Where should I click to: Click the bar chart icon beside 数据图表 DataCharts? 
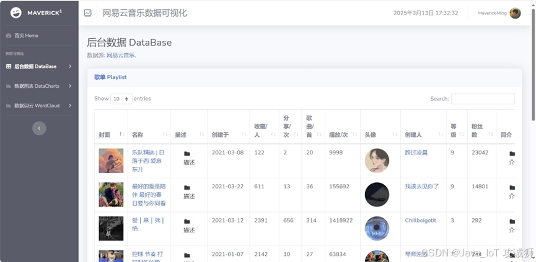click(x=9, y=86)
